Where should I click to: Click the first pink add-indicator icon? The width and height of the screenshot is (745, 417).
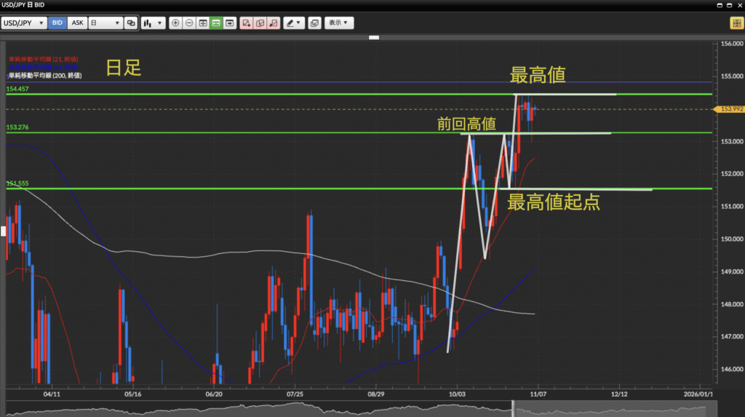pos(247,23)
